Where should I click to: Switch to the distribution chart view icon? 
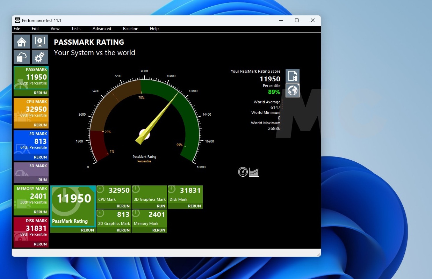pos(254,172)
